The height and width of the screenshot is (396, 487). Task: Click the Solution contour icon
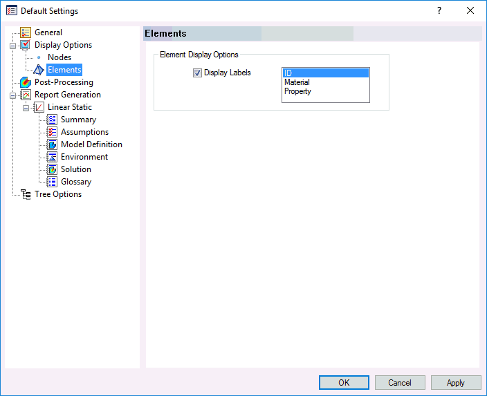point(52,169)
